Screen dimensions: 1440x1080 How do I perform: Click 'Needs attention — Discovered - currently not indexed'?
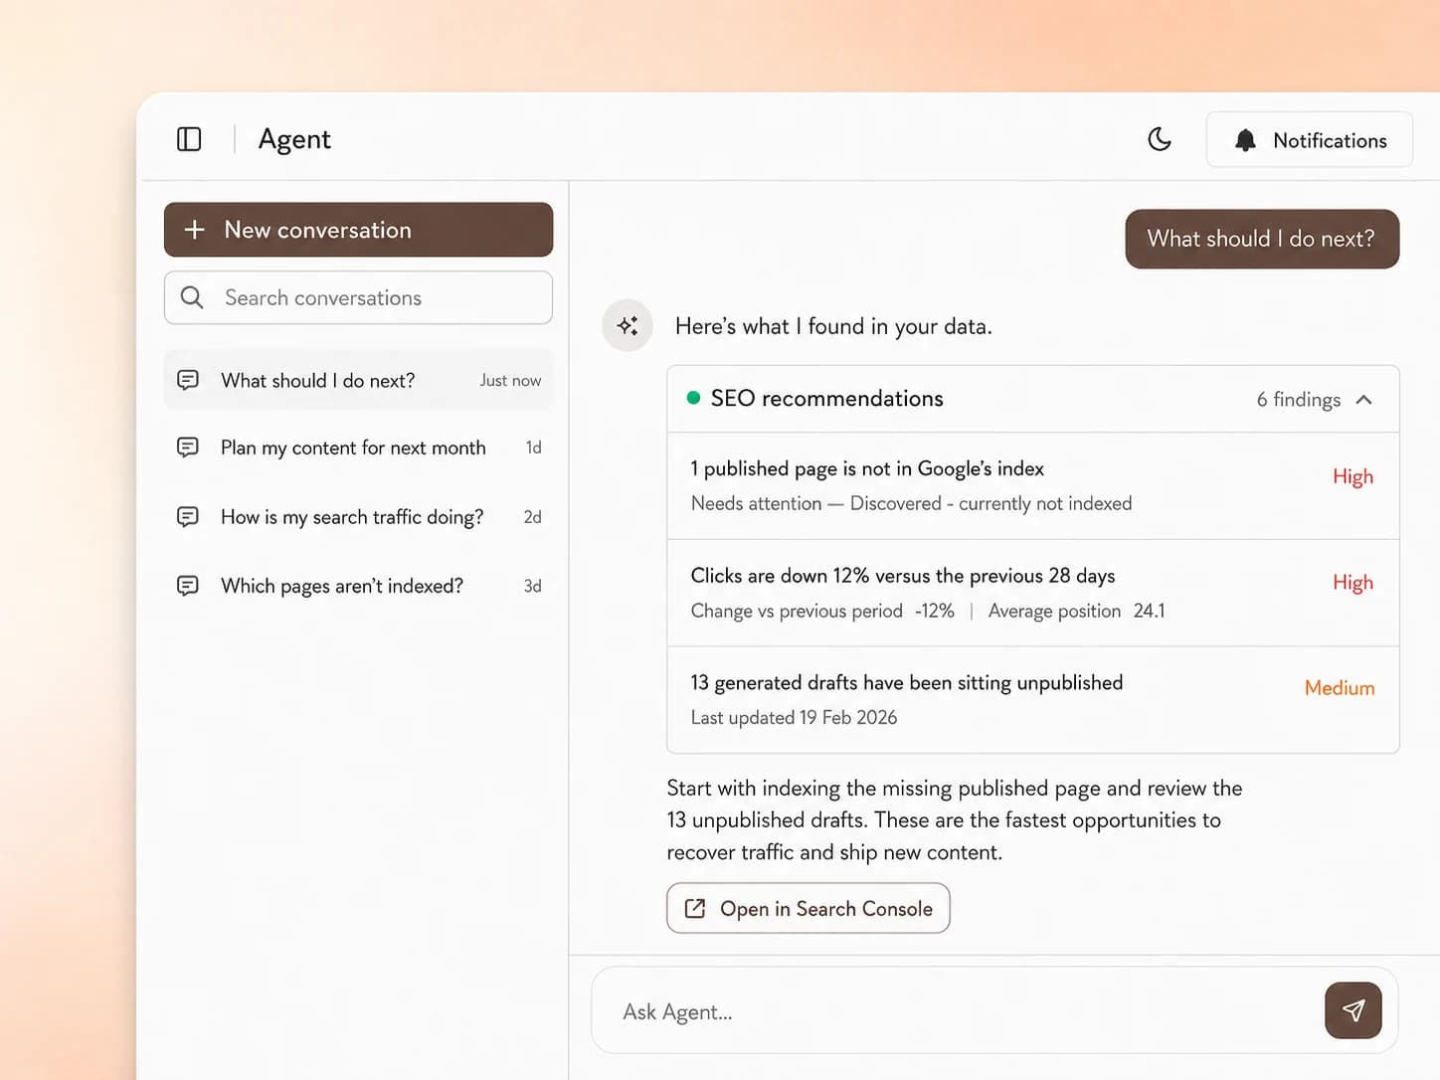[911, 503]
